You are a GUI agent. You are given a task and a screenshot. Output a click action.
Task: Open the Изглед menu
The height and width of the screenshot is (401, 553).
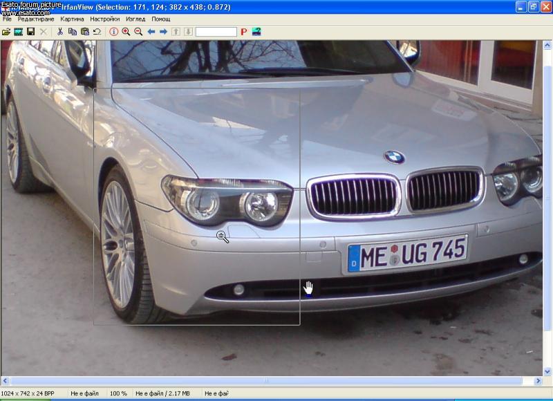(x=135, y=19)
